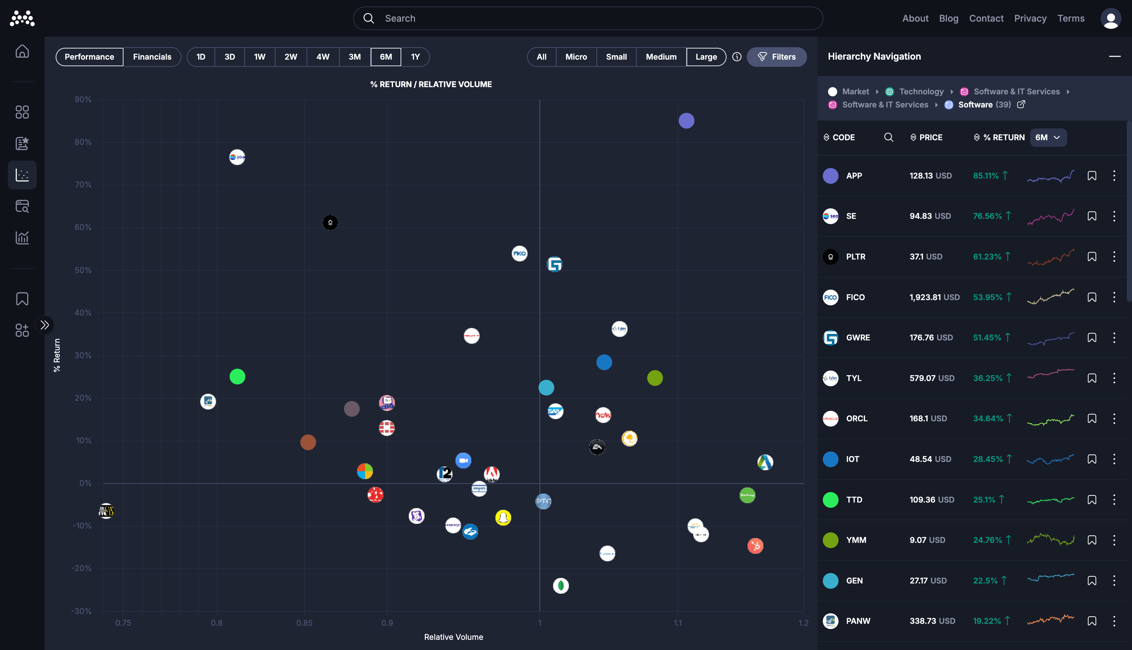1132x650 pixels.
Task: Open the 6M return period dropdown
Action: coord(1048,138)
